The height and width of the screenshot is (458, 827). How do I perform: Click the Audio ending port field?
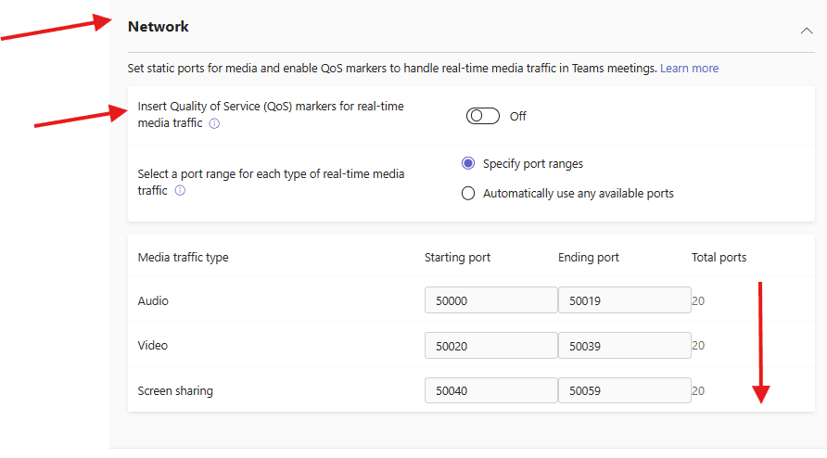624,301
